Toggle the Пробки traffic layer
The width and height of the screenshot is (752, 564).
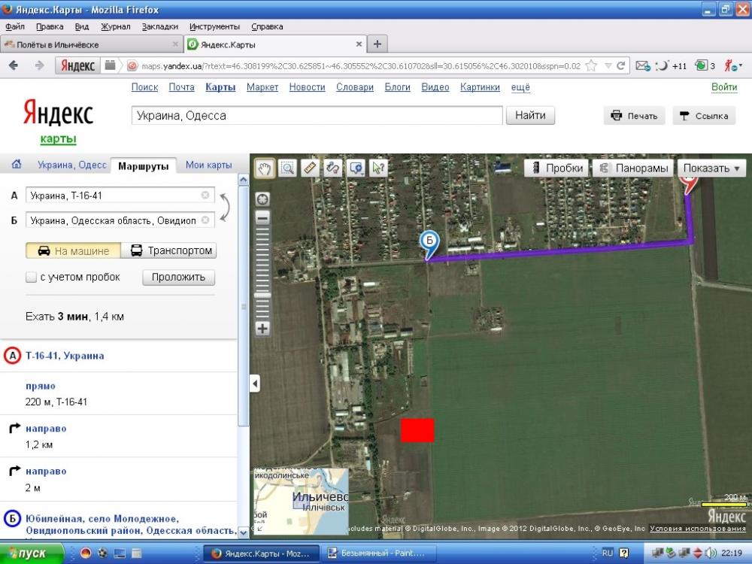pyautogui.click(x=557, y=168)
